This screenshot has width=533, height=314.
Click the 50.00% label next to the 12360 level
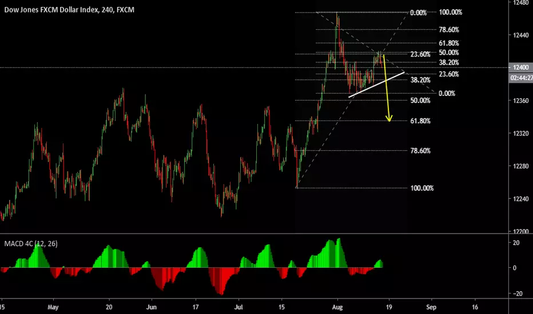coord(420,100)
